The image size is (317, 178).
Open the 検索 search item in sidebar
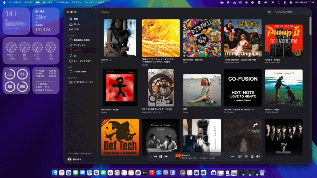click(81, 19)
